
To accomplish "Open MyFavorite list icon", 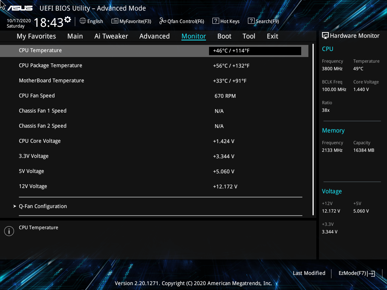I will (115, 21).
